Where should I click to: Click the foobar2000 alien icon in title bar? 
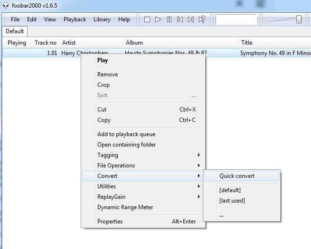pyautogui.click(x=5, y=5)
